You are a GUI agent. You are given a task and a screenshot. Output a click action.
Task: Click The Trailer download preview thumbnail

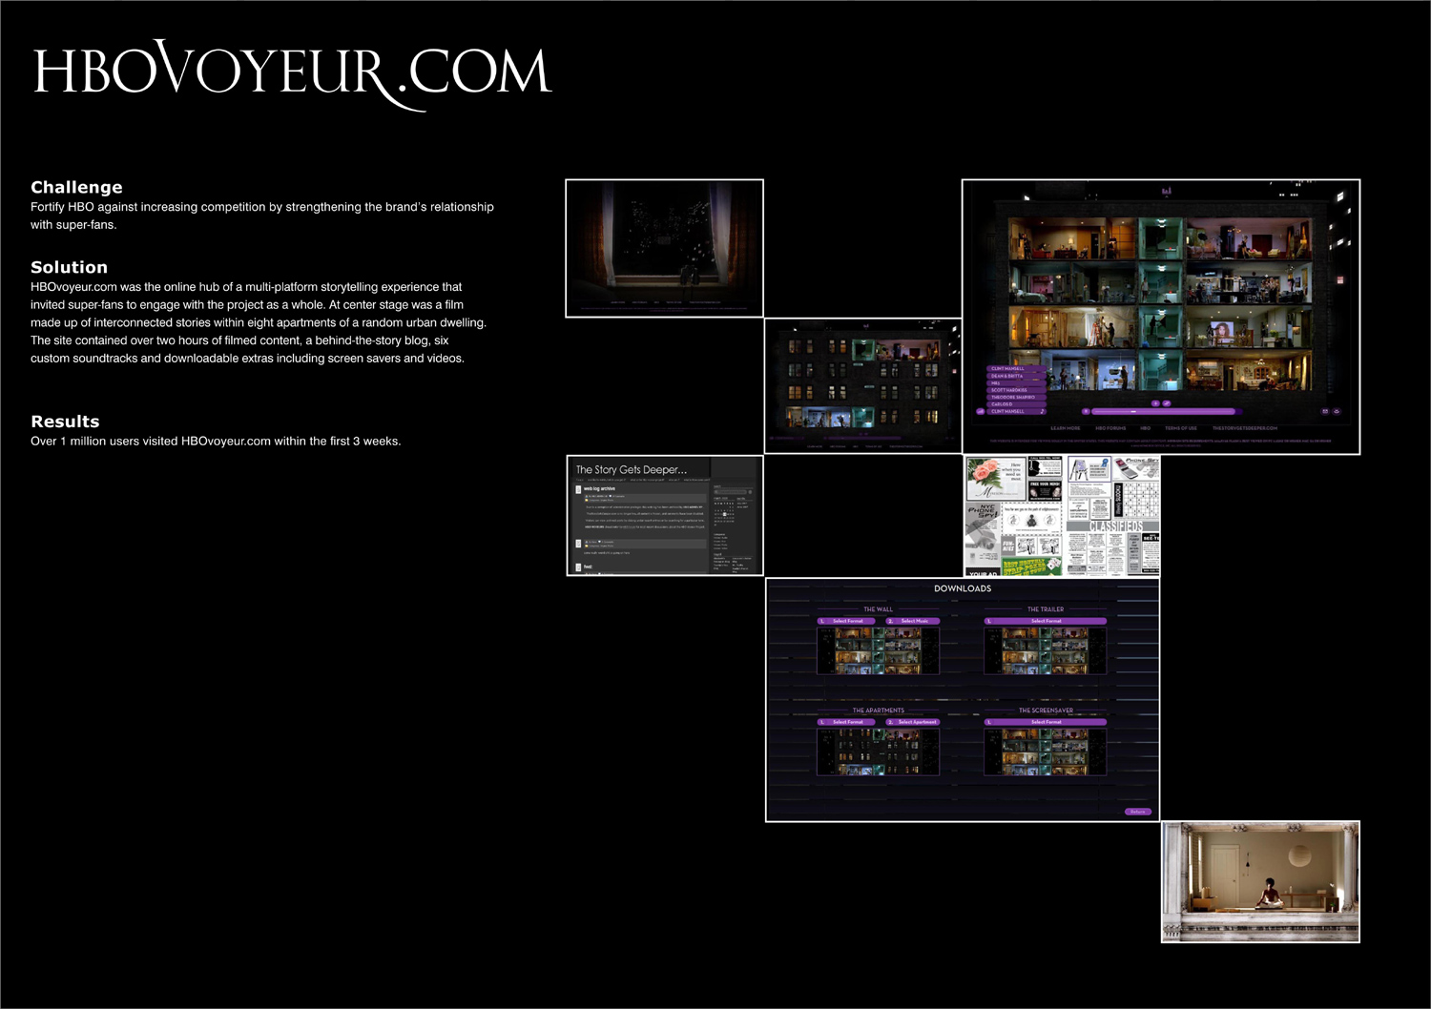click(x=1046, y=650)
